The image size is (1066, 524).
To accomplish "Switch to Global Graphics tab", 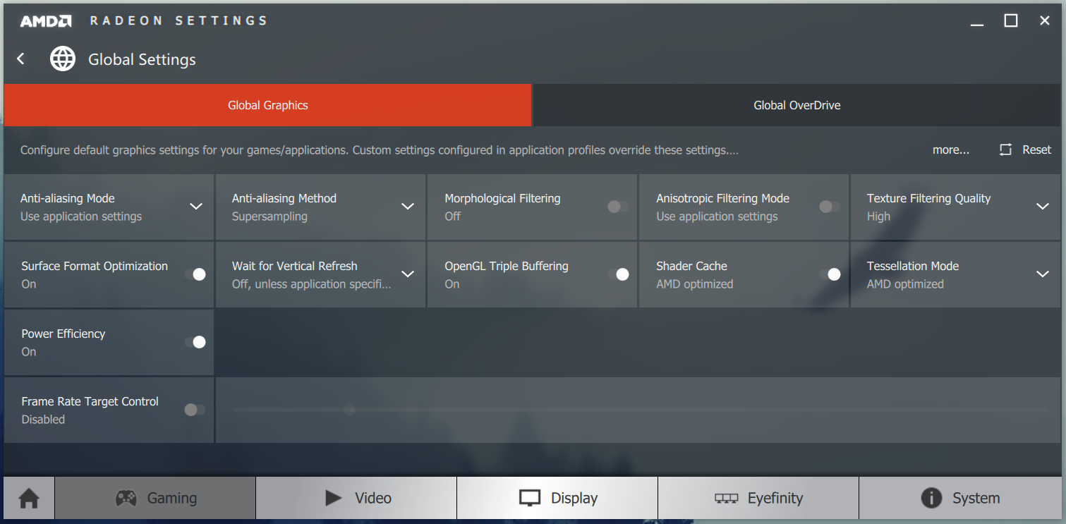I will (x=267, y=105).
